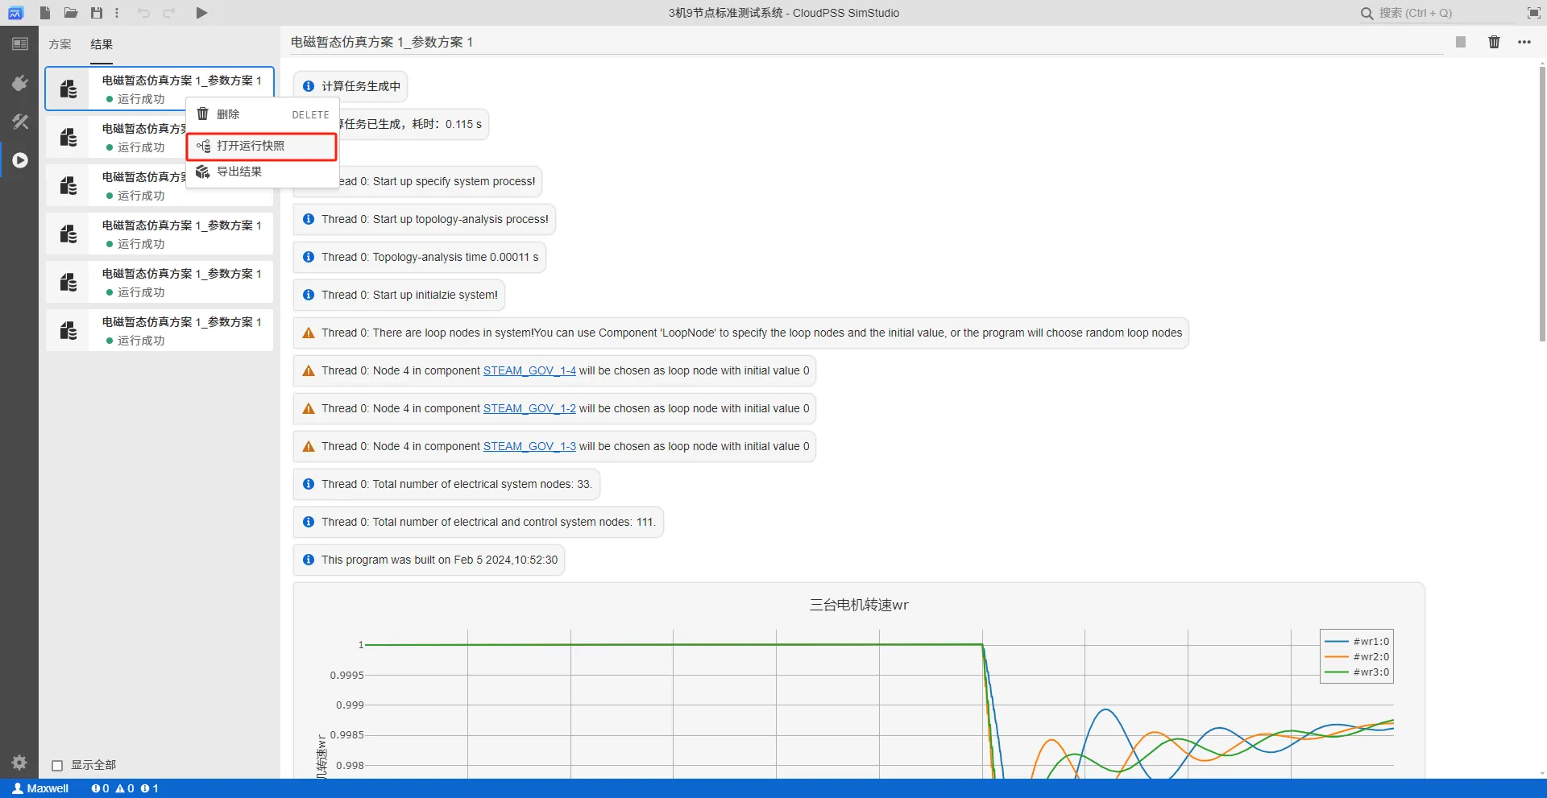Open the STEAM_GOV_1-4 component link

pyautogui.click(x=529, y=370)
